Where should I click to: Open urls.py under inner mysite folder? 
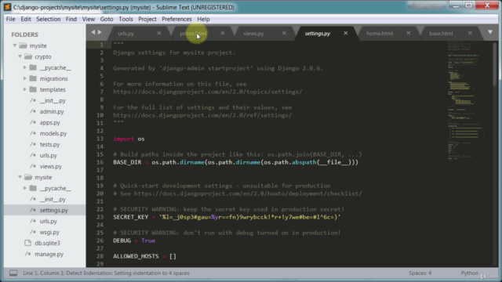point(49,221)
